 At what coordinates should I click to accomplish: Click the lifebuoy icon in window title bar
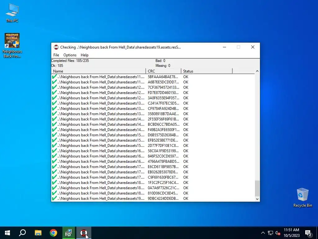click(x=56, y=47)
